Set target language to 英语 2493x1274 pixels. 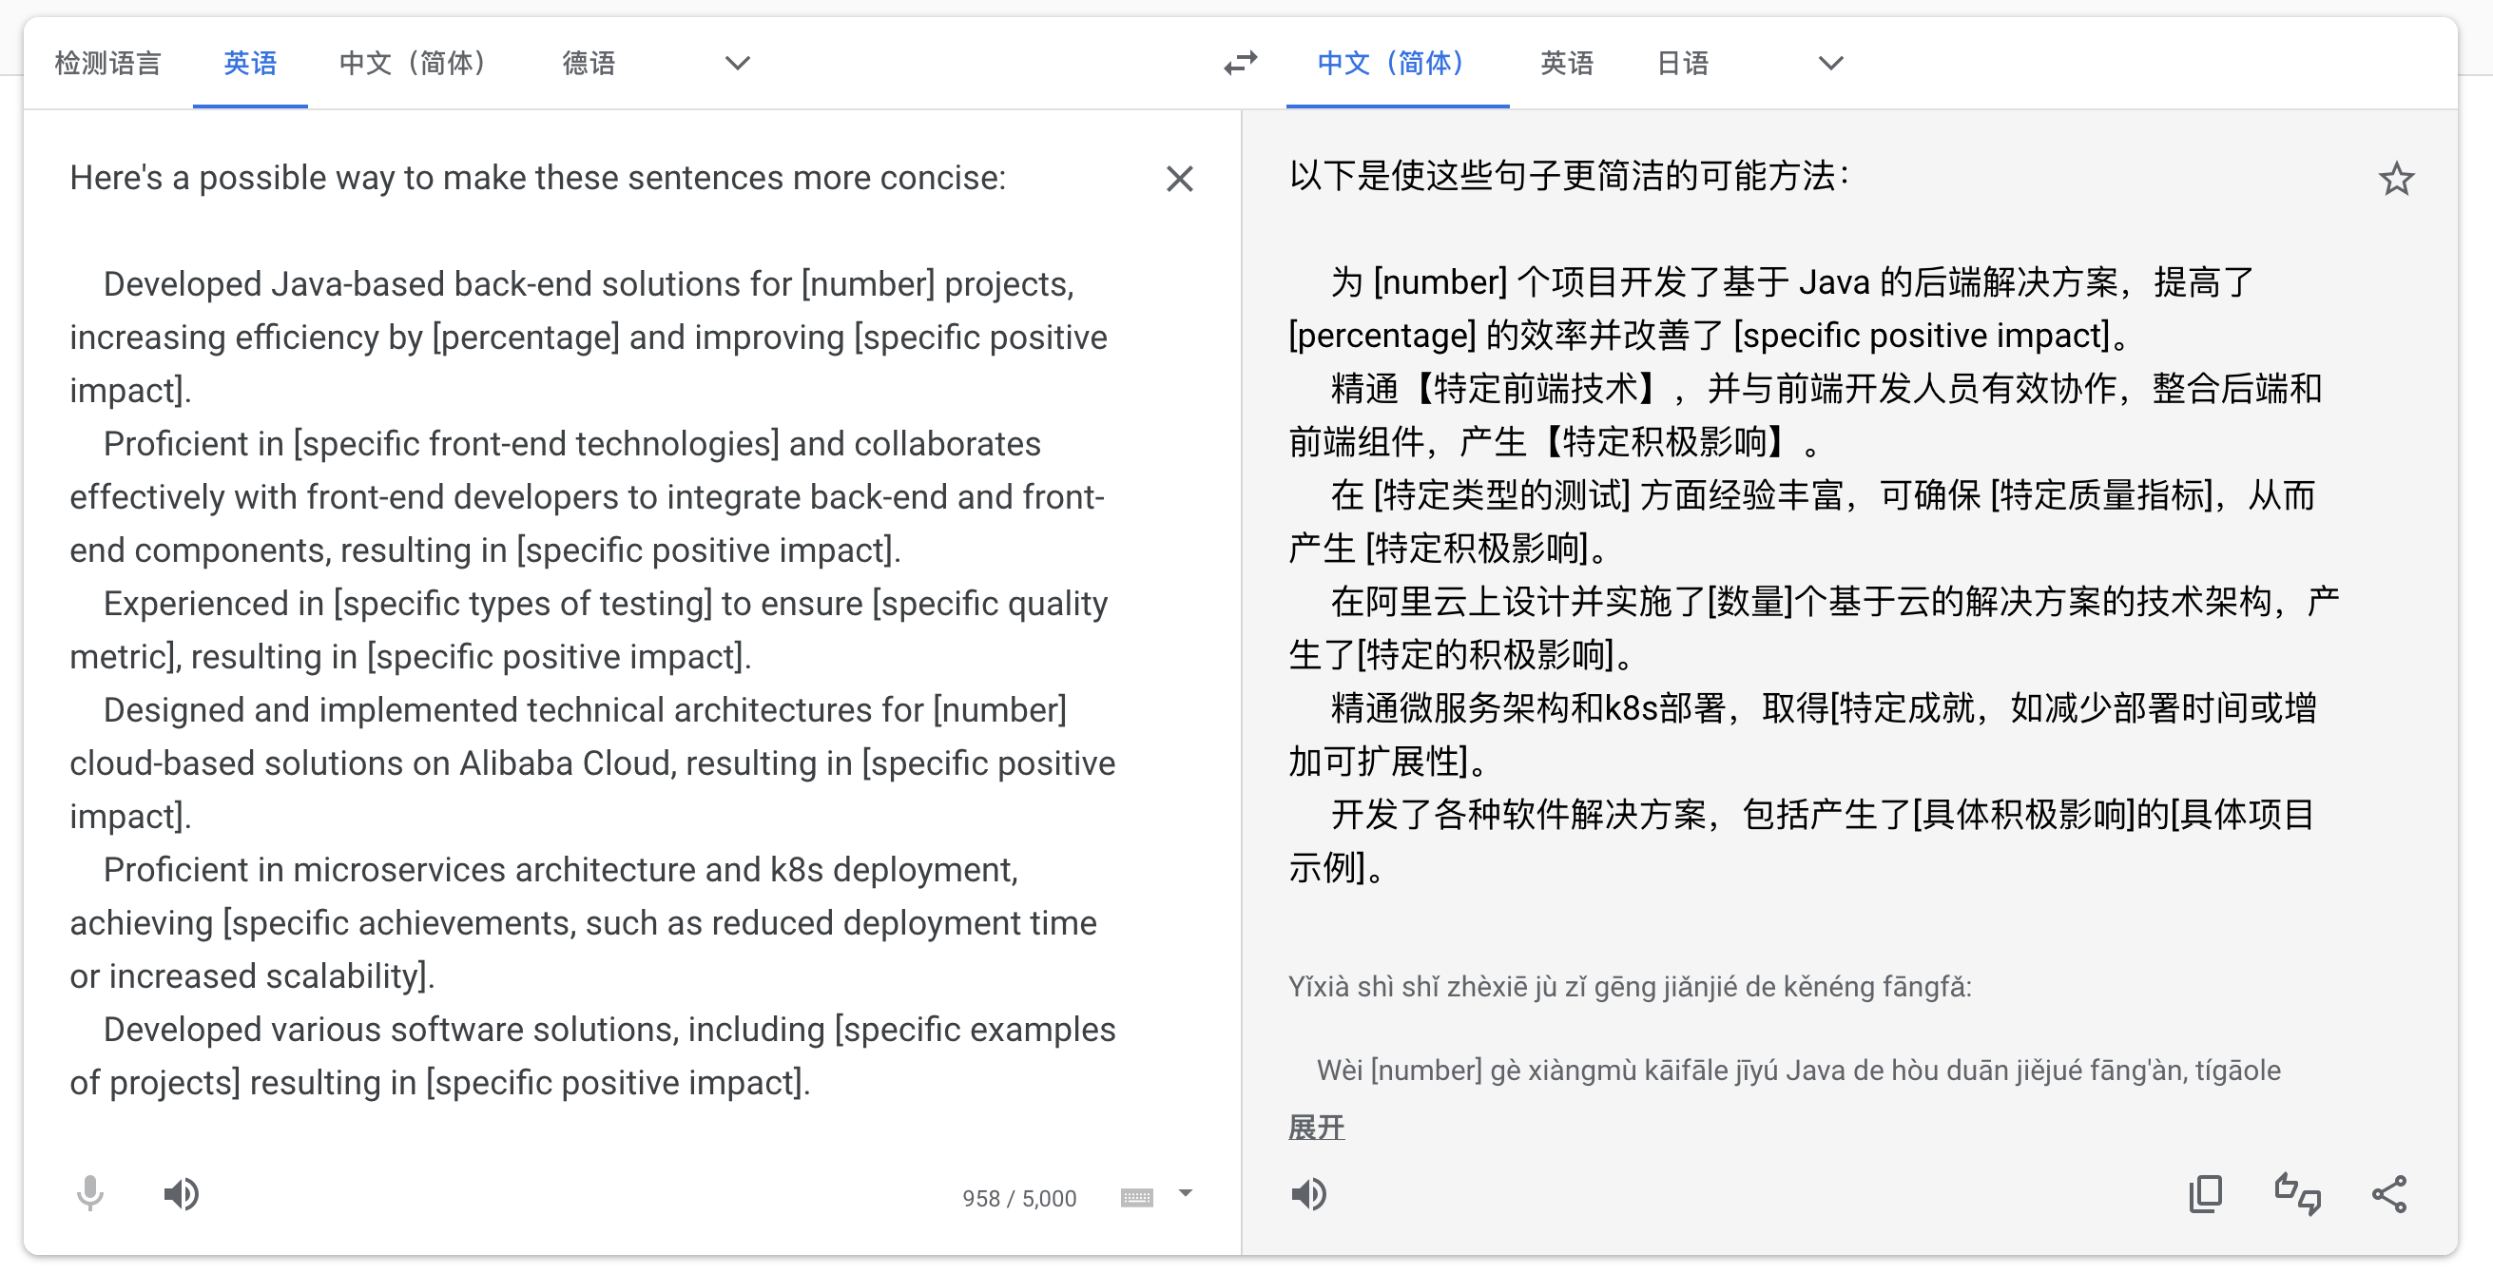coord(1566,64)
